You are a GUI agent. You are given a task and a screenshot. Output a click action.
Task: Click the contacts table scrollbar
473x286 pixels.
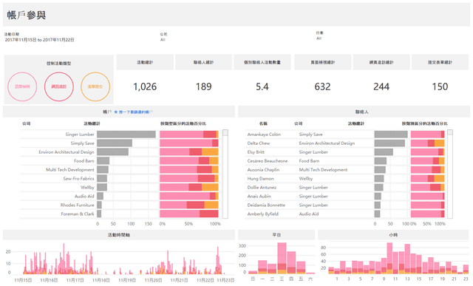tap(450, 174)
